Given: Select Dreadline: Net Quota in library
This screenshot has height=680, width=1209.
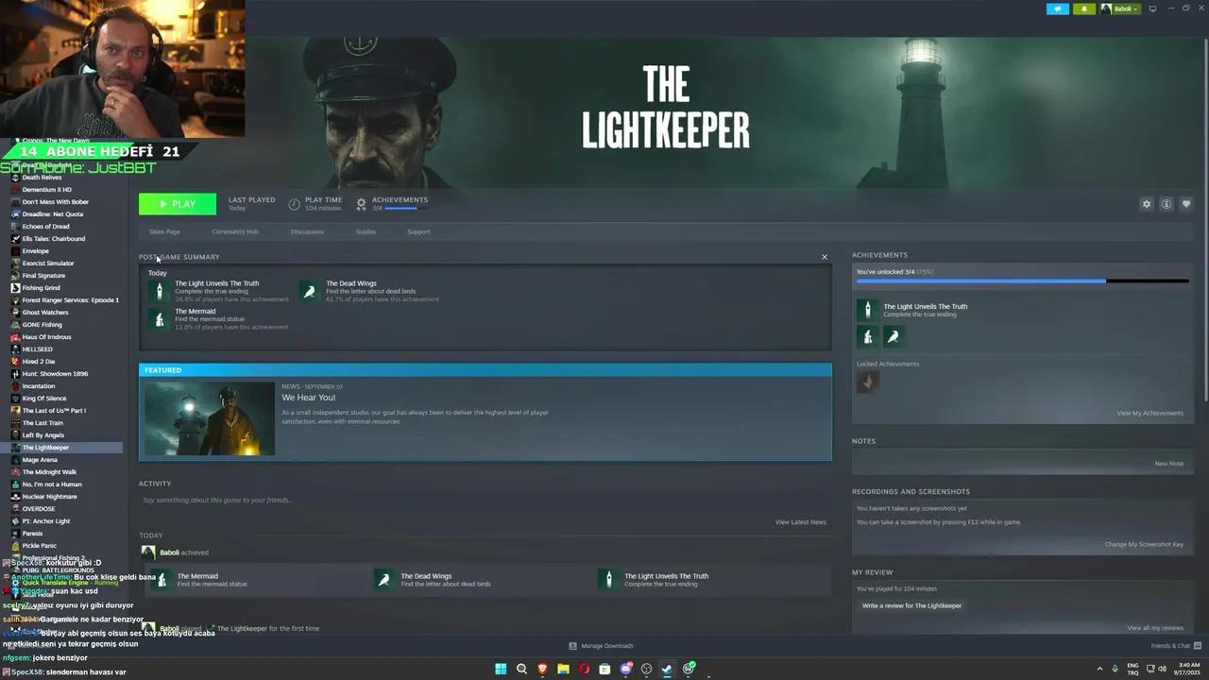Looking at the screenshot, I should point(52,214).
